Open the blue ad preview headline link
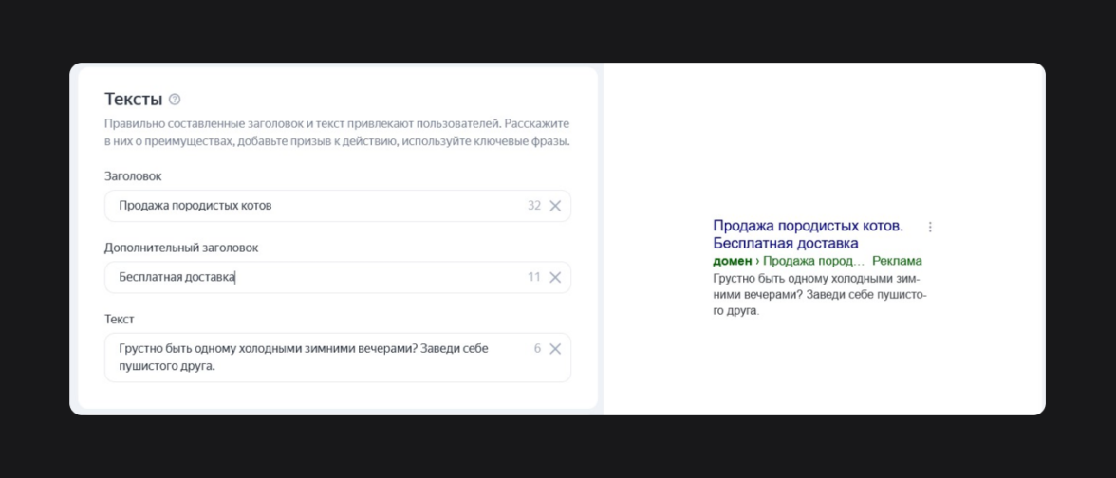The height and width of the screenshot is (478, 1116). [x=807, y=234]
